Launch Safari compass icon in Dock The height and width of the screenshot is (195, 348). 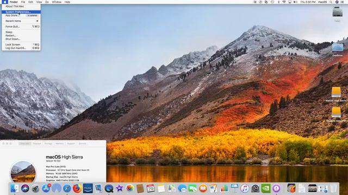click(67, 188)
